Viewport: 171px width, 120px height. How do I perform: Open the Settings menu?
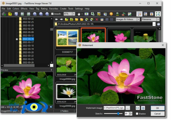point(79,9)
